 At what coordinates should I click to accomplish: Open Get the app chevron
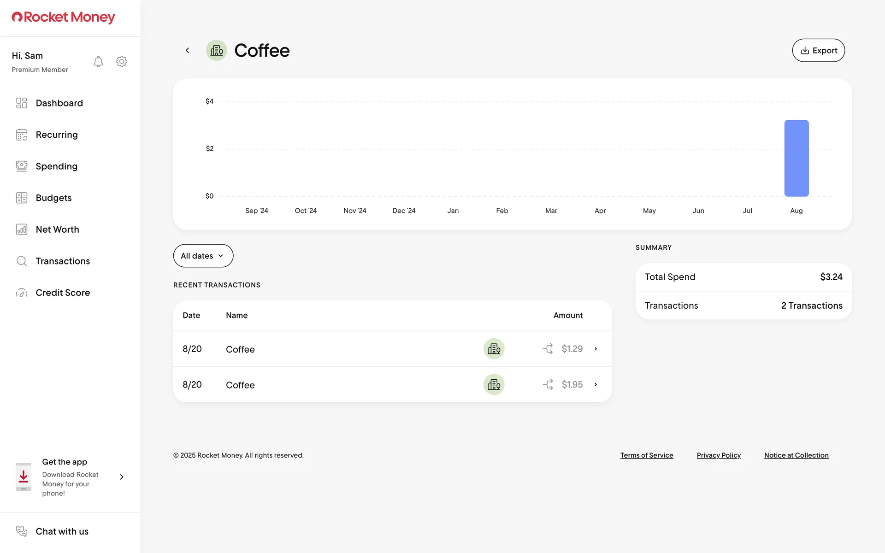[x=122, y=477]
